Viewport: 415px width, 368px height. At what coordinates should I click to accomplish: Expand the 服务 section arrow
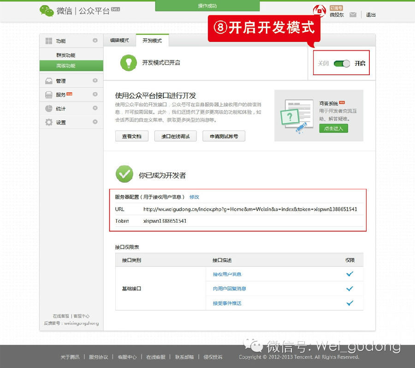(x=95, y=94)
